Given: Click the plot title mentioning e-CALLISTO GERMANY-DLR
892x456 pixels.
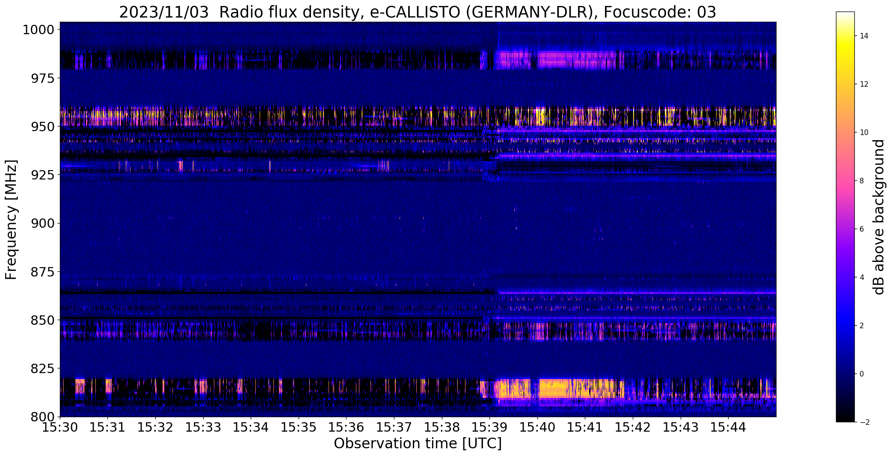Looking at the screenshot, I should pos(417,12).
